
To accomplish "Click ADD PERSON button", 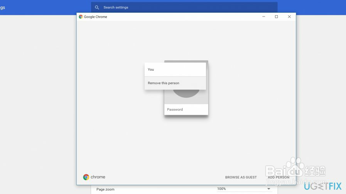I will 278,177.
